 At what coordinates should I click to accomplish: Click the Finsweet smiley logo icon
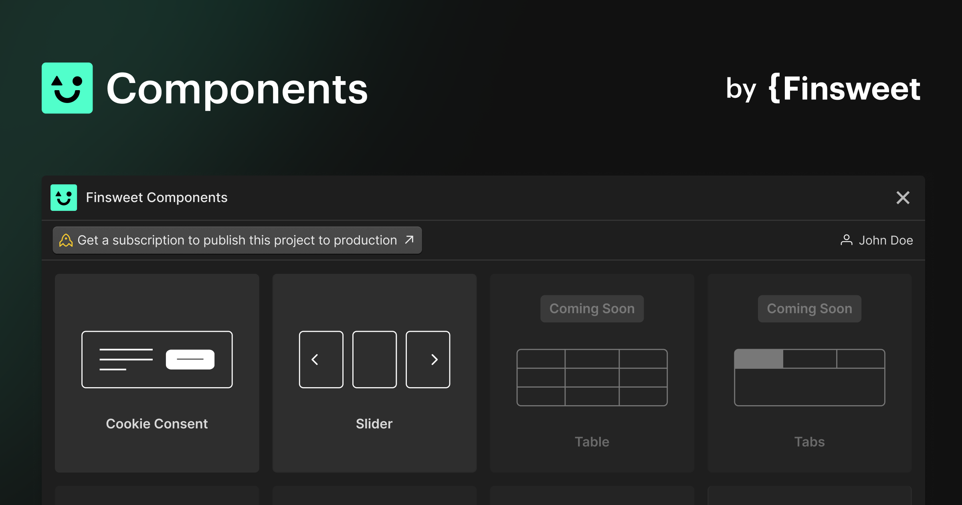pyautogui.click(x=63, y=197)
